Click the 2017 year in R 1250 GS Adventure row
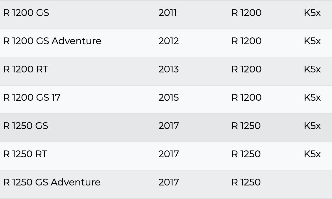The image size is (332, 199). tap(168, 182)
